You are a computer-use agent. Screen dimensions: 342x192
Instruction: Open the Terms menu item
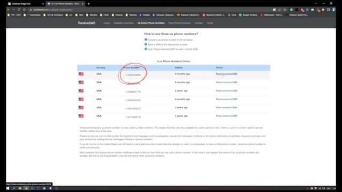210,23
